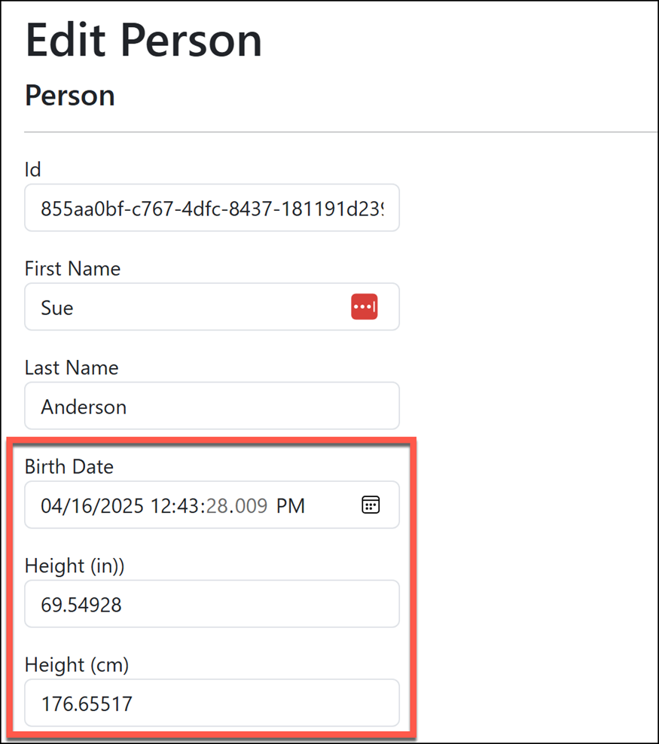Screen dimensions: 659x744
Task: Click the Birth Date label
Action: point(69,466)
